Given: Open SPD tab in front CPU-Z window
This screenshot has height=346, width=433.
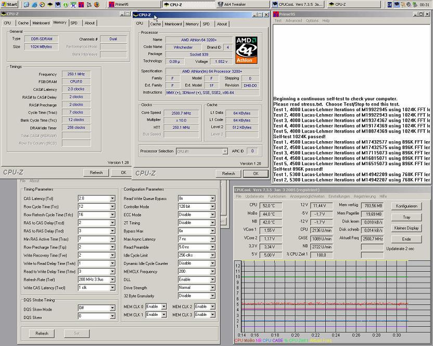Looking at the screenshot, I should click(206, 24).
